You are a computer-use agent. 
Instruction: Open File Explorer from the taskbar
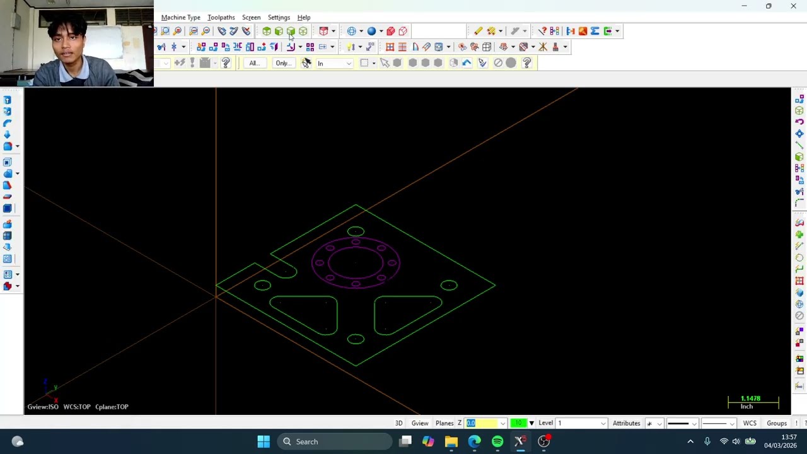point(451,441)
